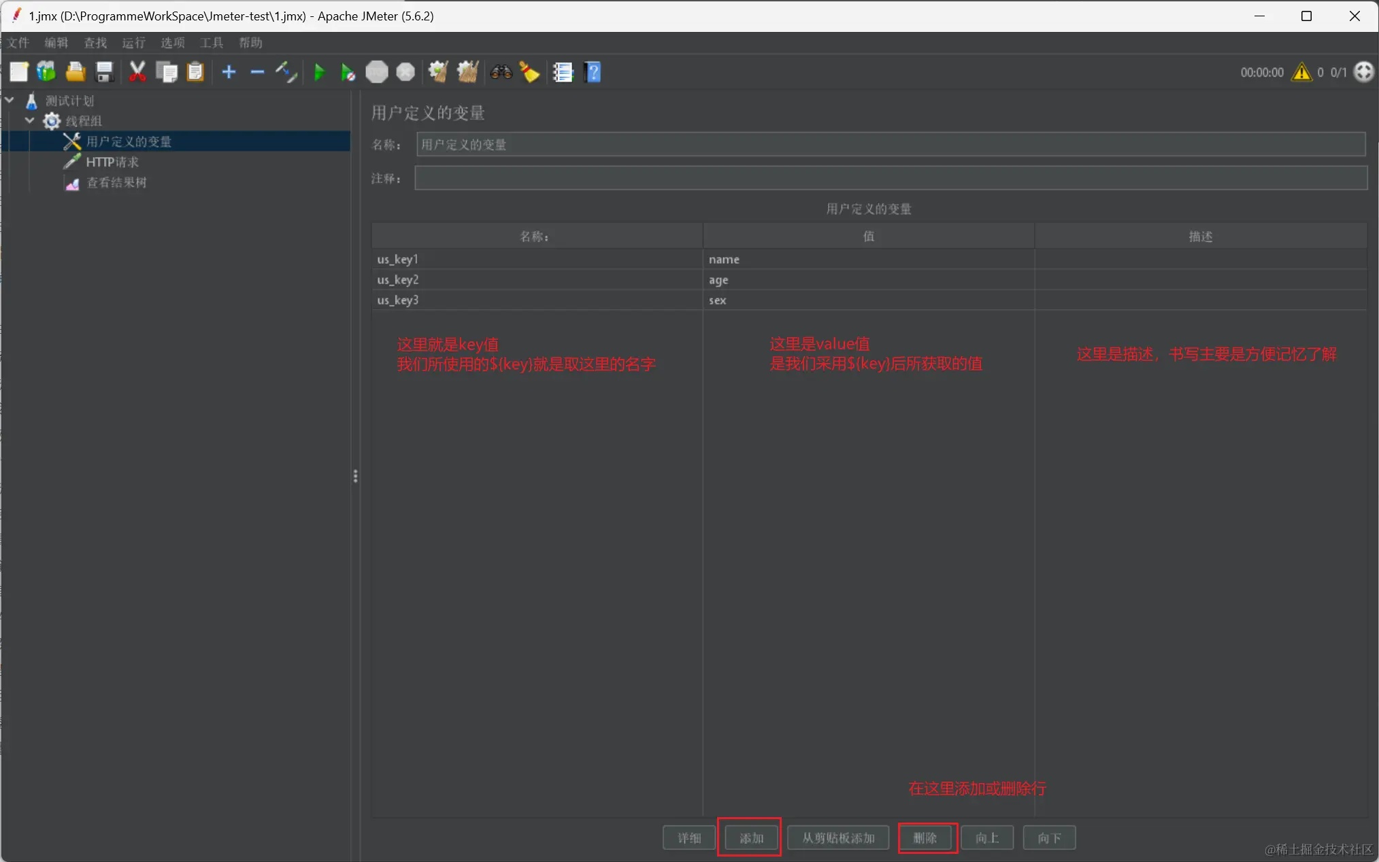Viewport: 1379px width, 862px height.
Task: Open the 运行 menu
Action: pos(133,43)
